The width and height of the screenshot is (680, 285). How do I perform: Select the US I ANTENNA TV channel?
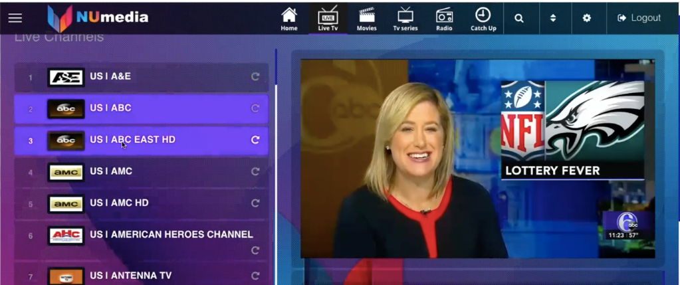click(142, 274)
